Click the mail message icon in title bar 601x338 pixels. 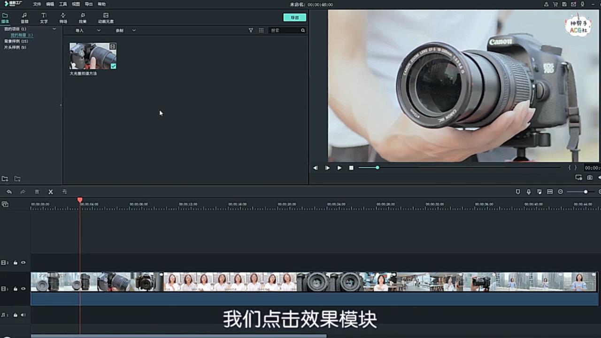[573, 4]
